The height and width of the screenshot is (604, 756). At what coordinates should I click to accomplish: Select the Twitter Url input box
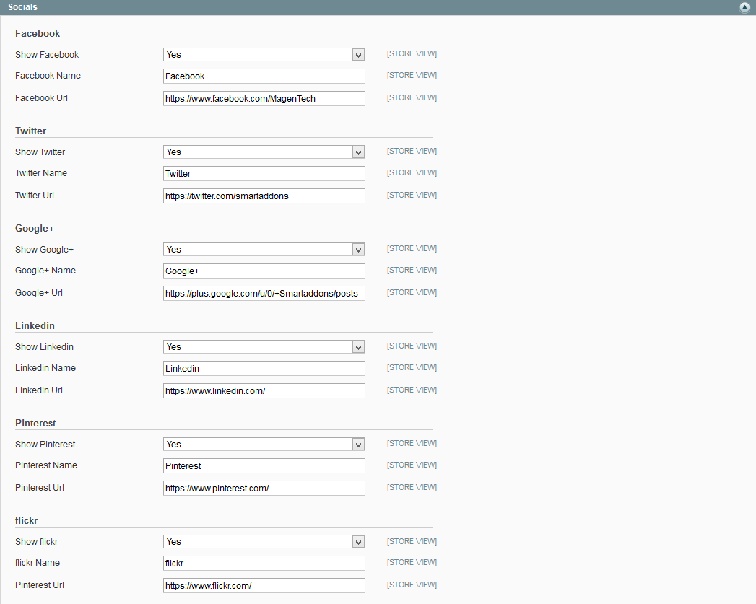pos(264,196)
